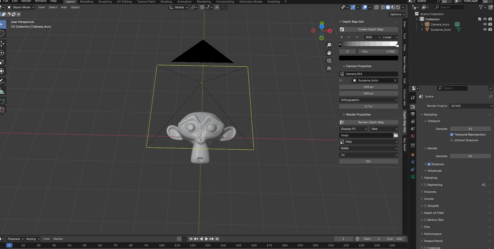Switch to the Modeling workspace tab

pyautogui.click(x=87, y=2)
